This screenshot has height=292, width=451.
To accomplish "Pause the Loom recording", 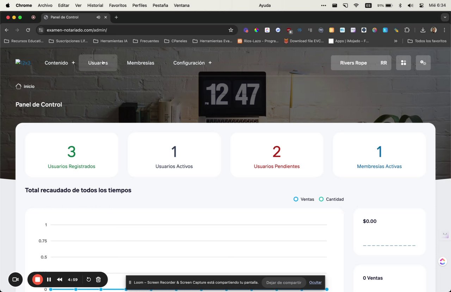I will [49, 279].
